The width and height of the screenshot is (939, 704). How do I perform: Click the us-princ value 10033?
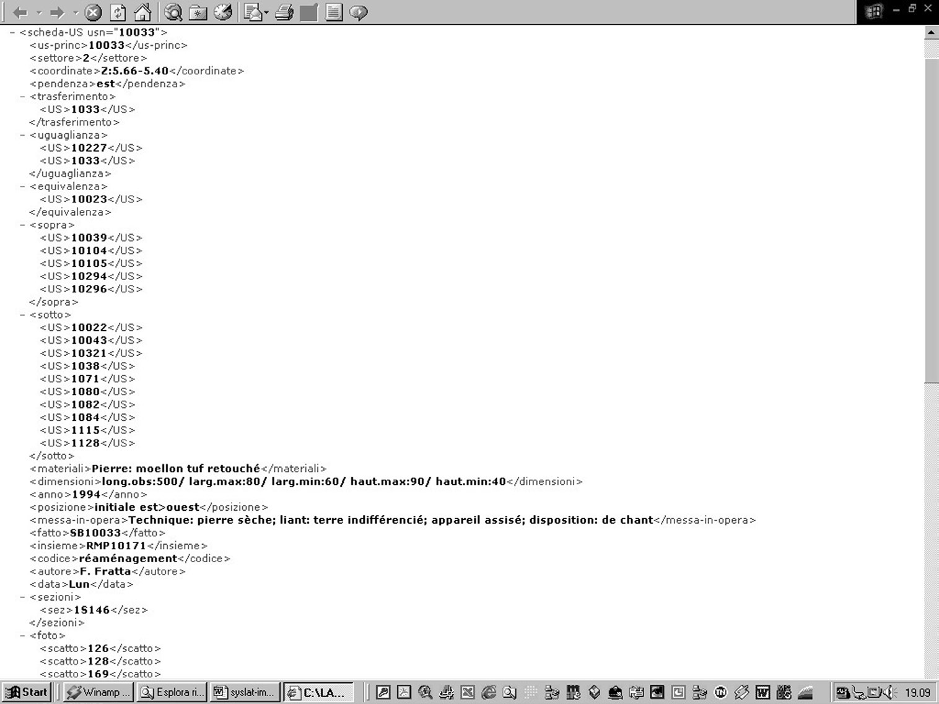pos(107,45)
